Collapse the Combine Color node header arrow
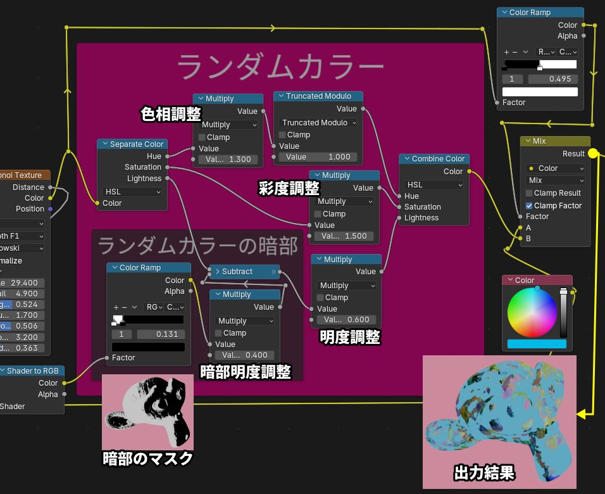This screenshot has width=605, height=494. 406,159
